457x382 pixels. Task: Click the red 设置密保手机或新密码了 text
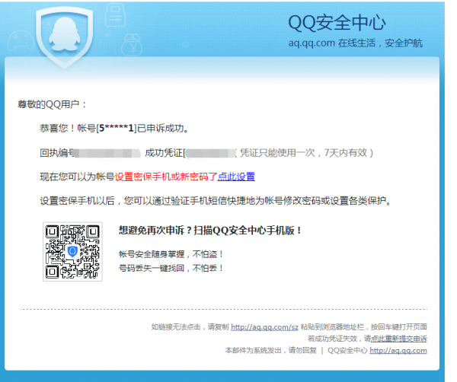coord(166,177)
